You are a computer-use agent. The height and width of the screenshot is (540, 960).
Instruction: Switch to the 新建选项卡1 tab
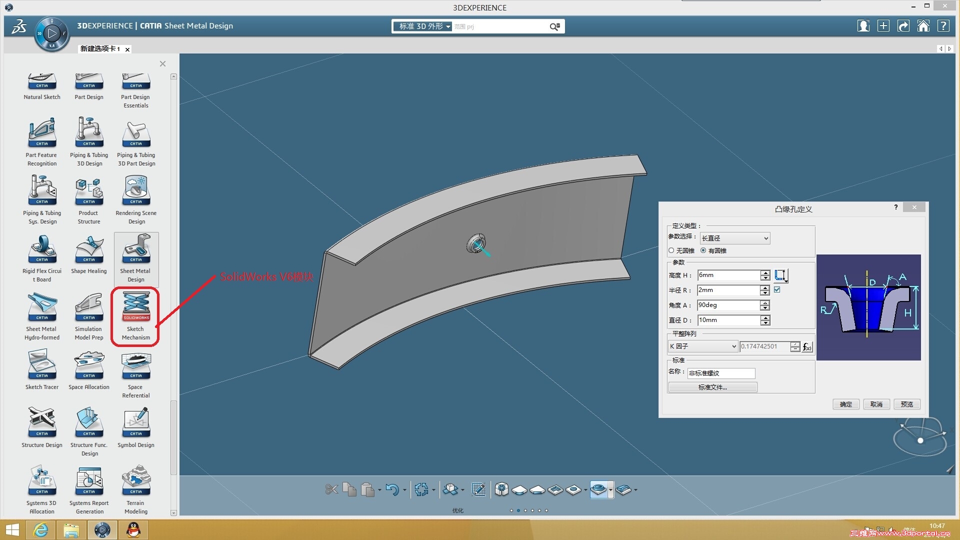coord(100,49)
